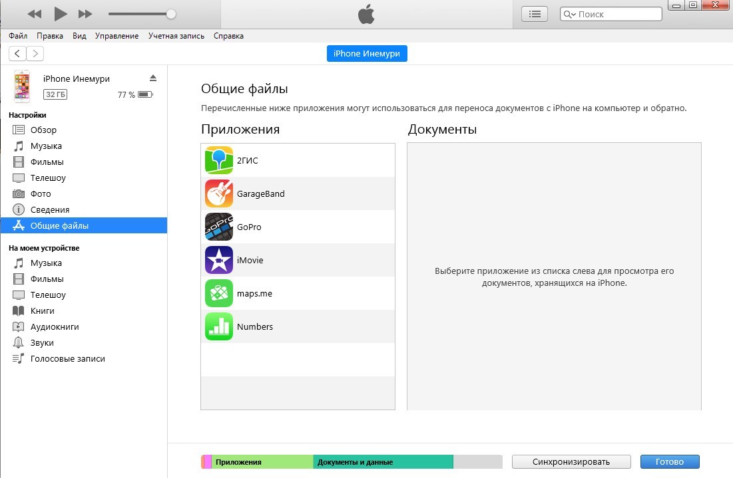Click the Поиск search field
Image resolution: width=733 pixels, height=478 pixels.
611,14
